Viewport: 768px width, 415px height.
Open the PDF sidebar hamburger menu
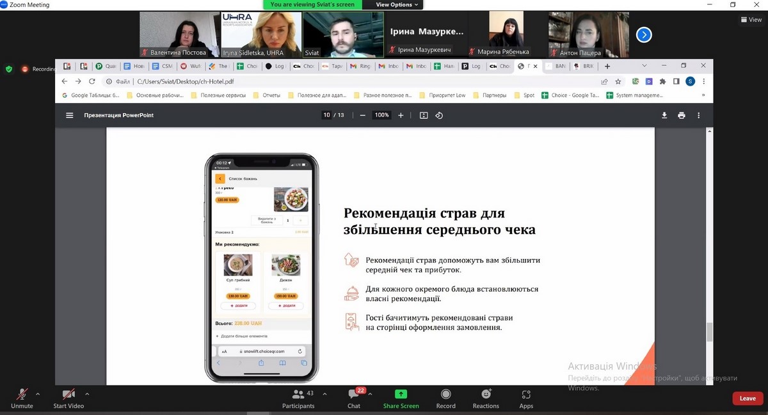(x=69, y=115)
